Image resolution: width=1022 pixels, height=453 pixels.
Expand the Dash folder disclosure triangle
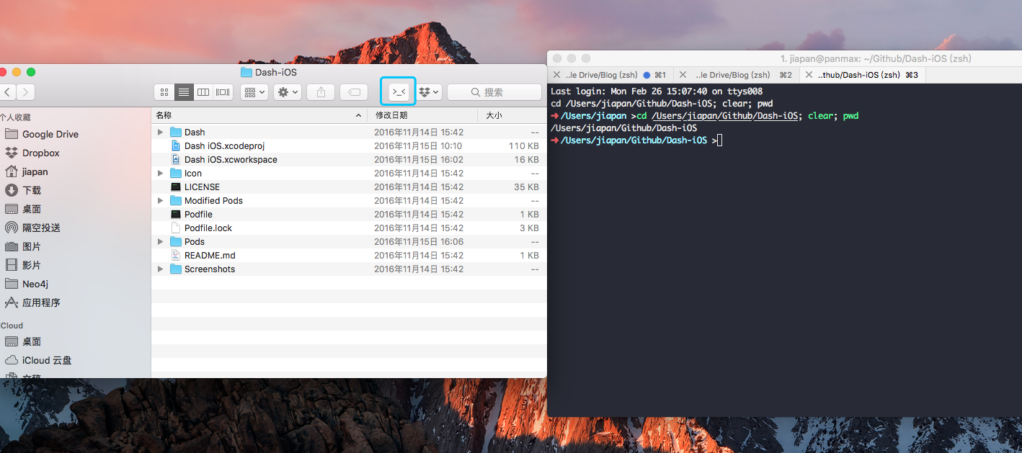pyautogui.click(x=160, y=133)
